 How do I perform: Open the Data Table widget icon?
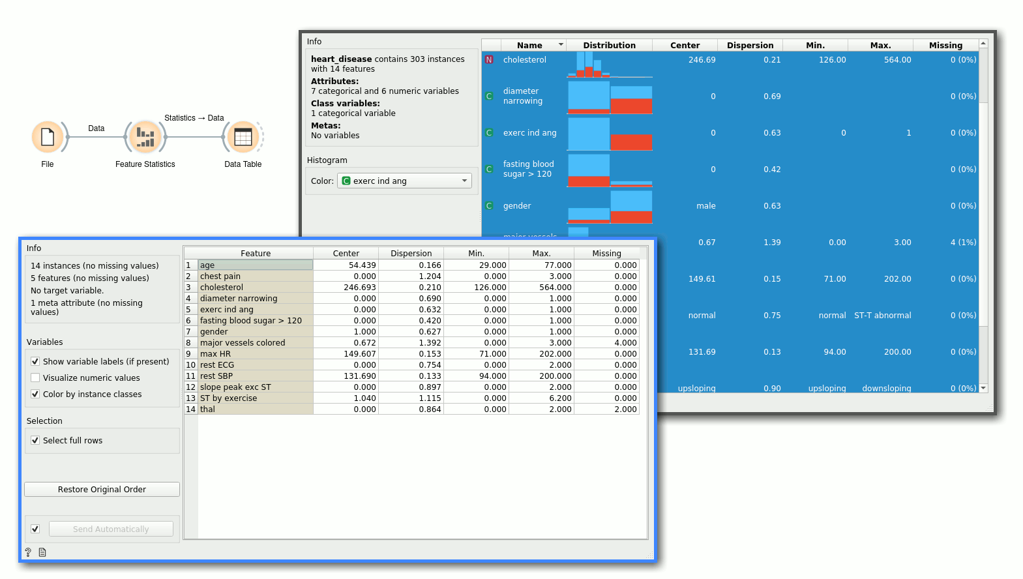click(x=243, y=137)
